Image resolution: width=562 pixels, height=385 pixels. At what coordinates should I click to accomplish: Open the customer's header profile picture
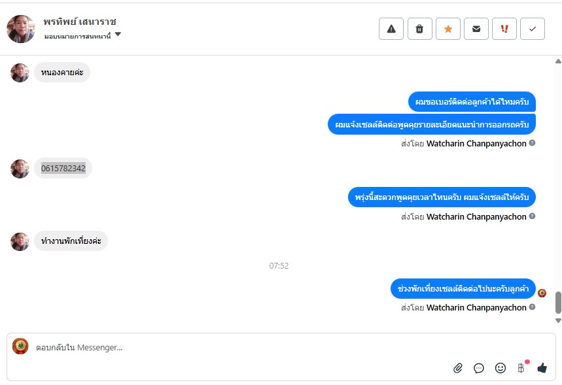click(x=21, y=29)
